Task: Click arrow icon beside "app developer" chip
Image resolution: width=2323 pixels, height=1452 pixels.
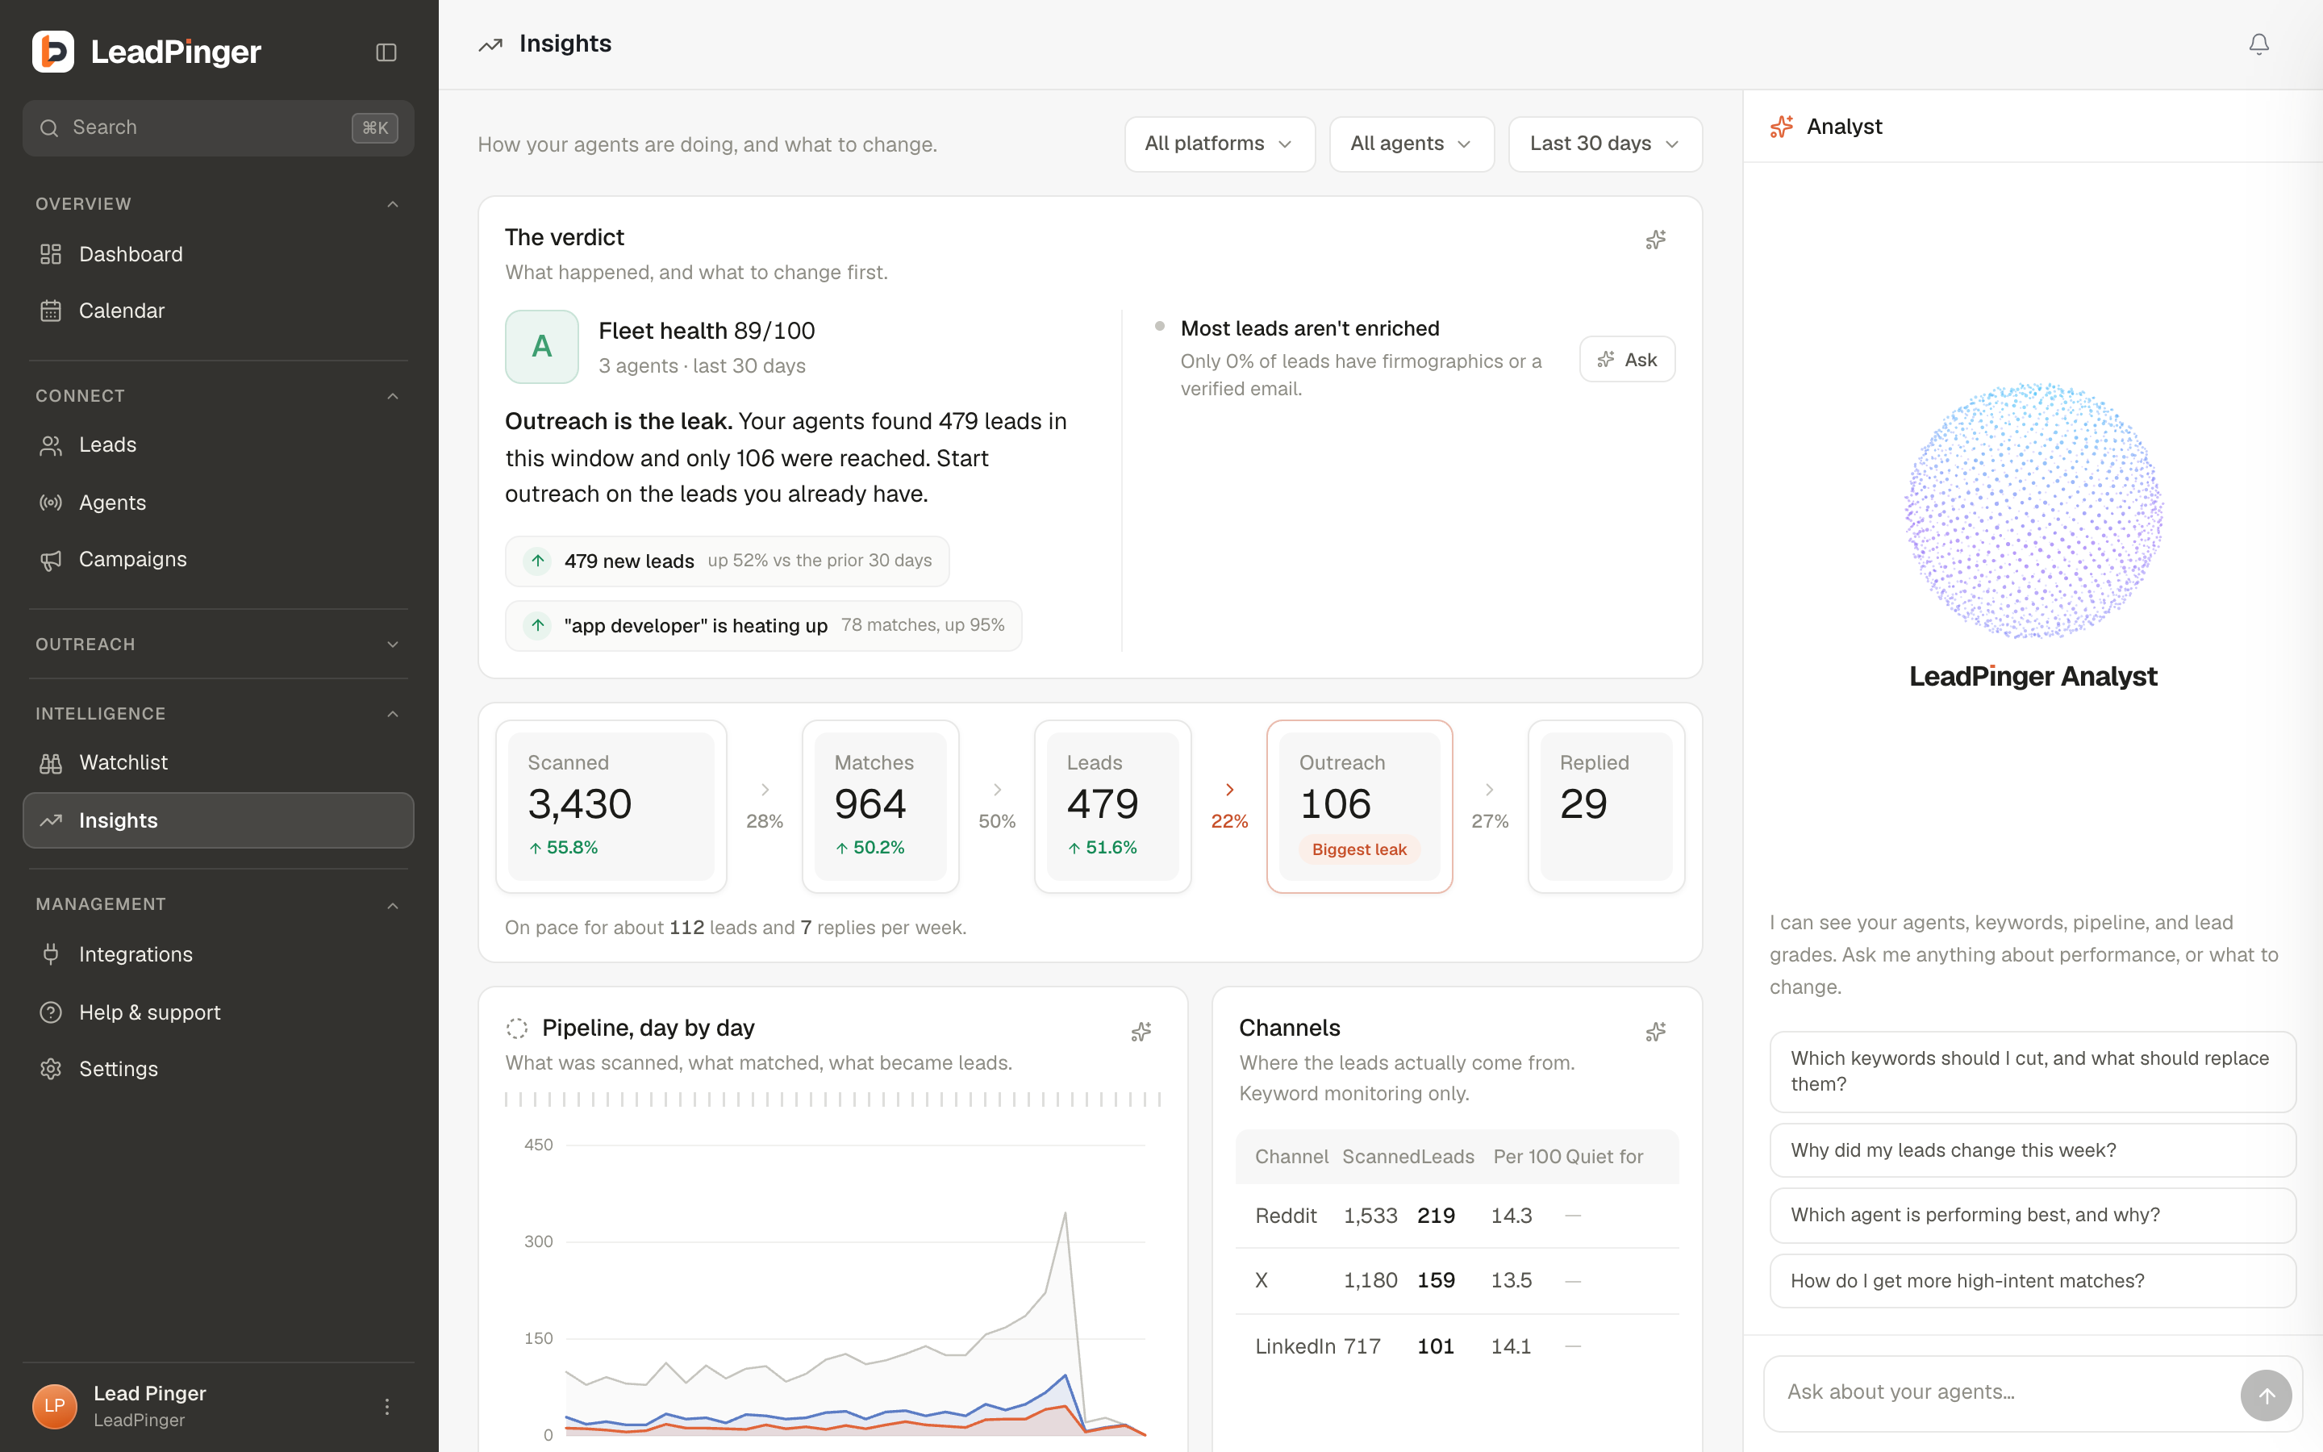Action: pyautogui.click(x=537, y=626)
